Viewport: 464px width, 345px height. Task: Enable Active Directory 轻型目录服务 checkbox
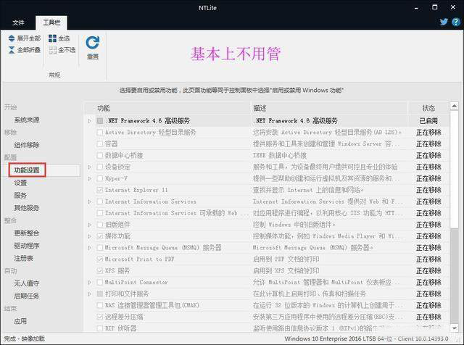pyautogui.click(x=100, y=132)
